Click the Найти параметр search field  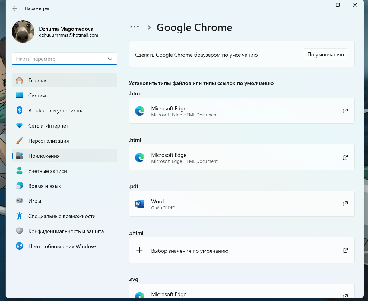[x=65, y=59]
